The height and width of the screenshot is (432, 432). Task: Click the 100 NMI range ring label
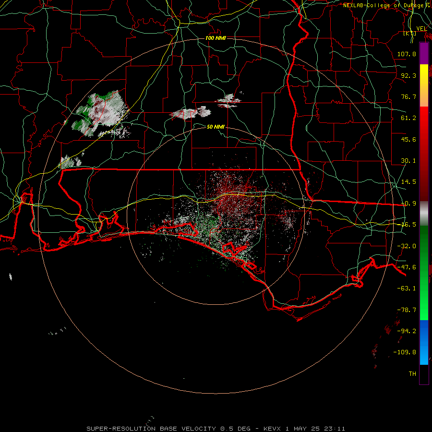pyautogui.click(x=216, y=38)
